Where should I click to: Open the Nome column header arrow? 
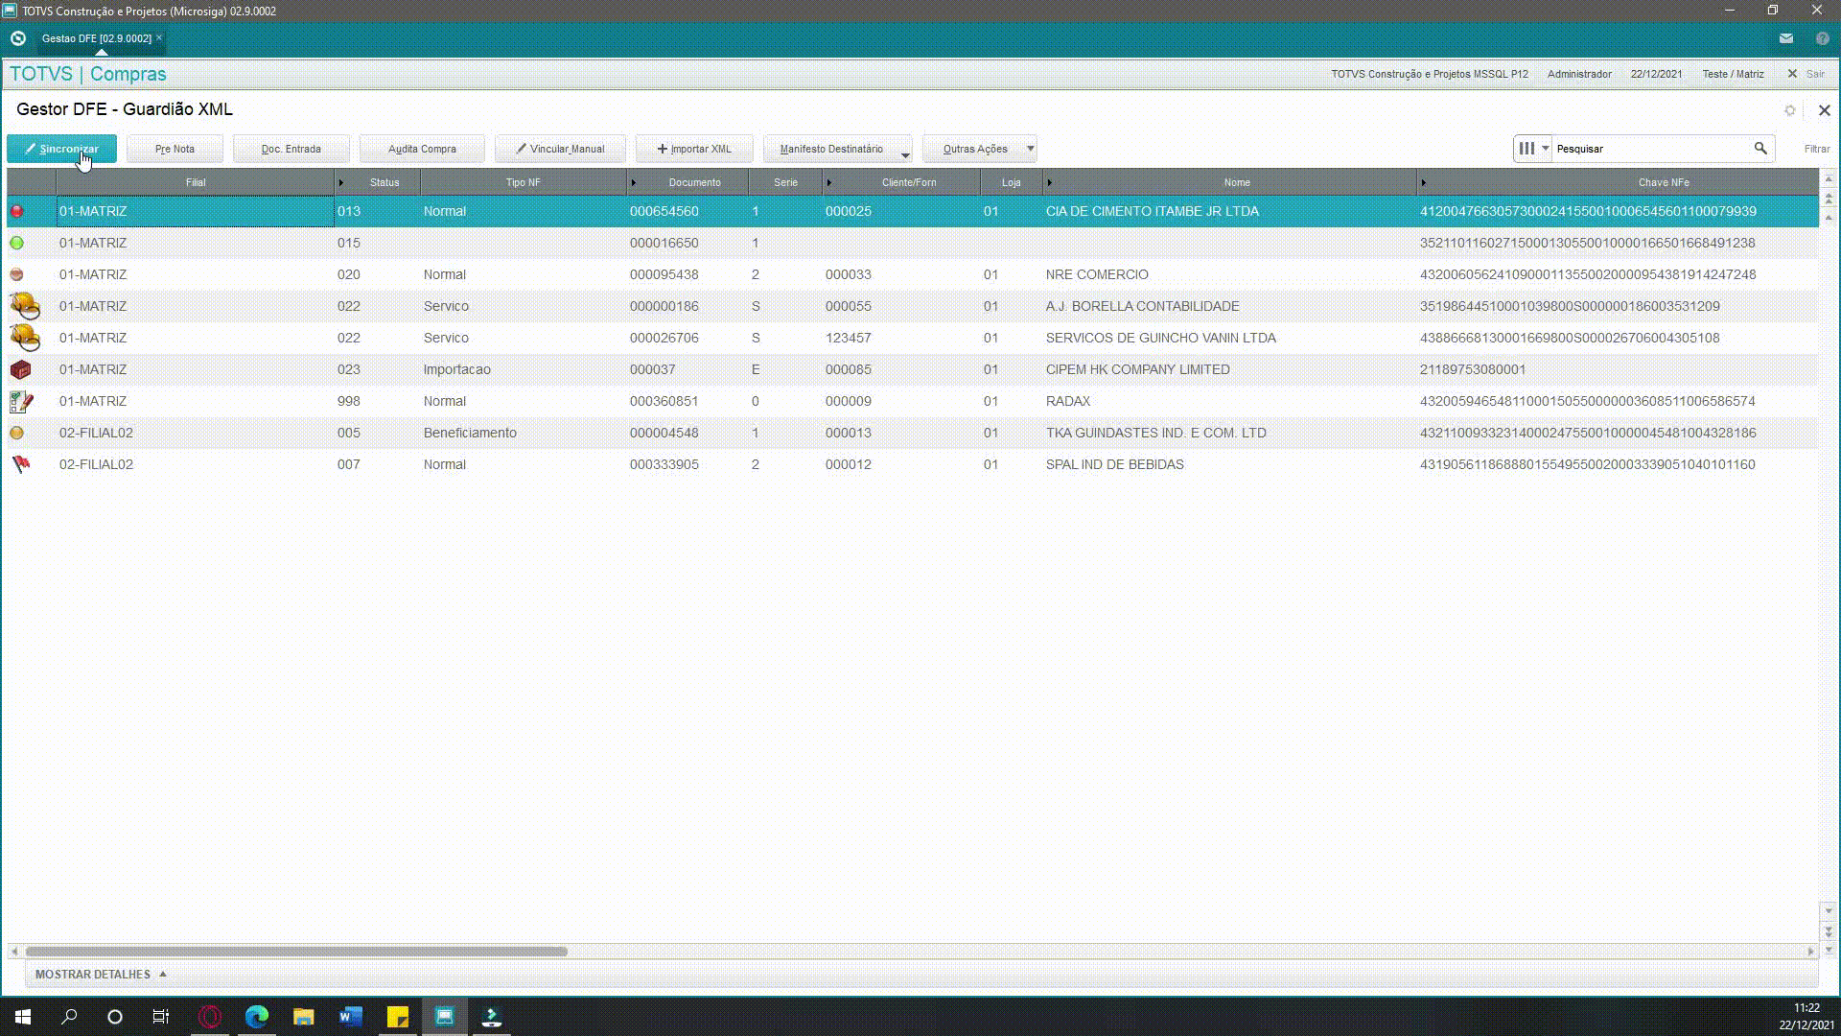point(1049,182)
